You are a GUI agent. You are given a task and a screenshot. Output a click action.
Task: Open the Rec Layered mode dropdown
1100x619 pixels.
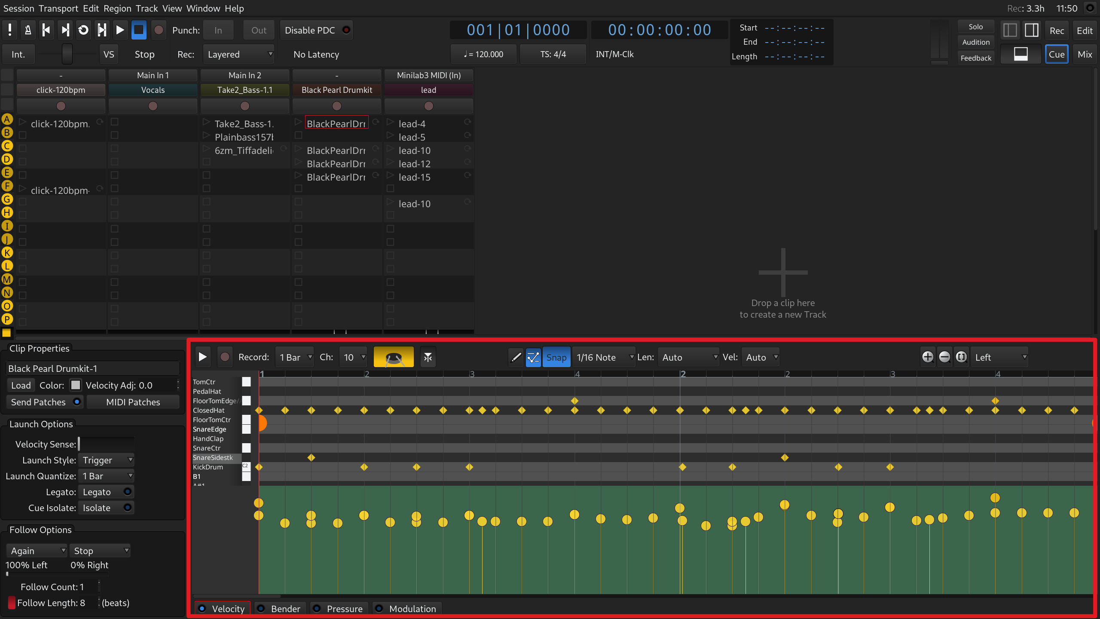click(239, 54)
